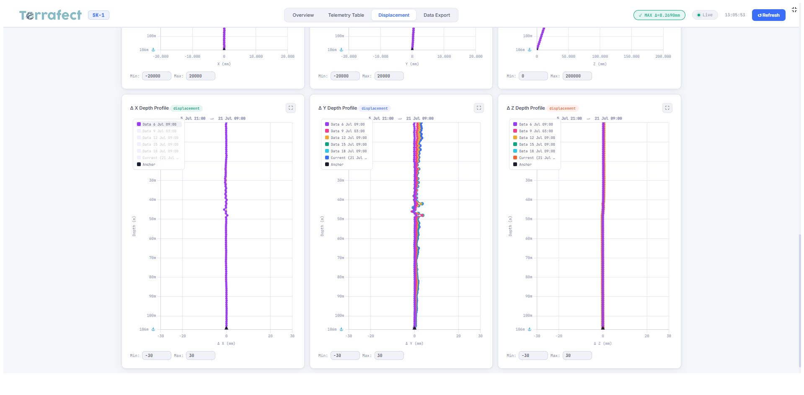Screen dimensions: 804x395
Task: Switch to the Overview tab
Action: click(303, 15)
